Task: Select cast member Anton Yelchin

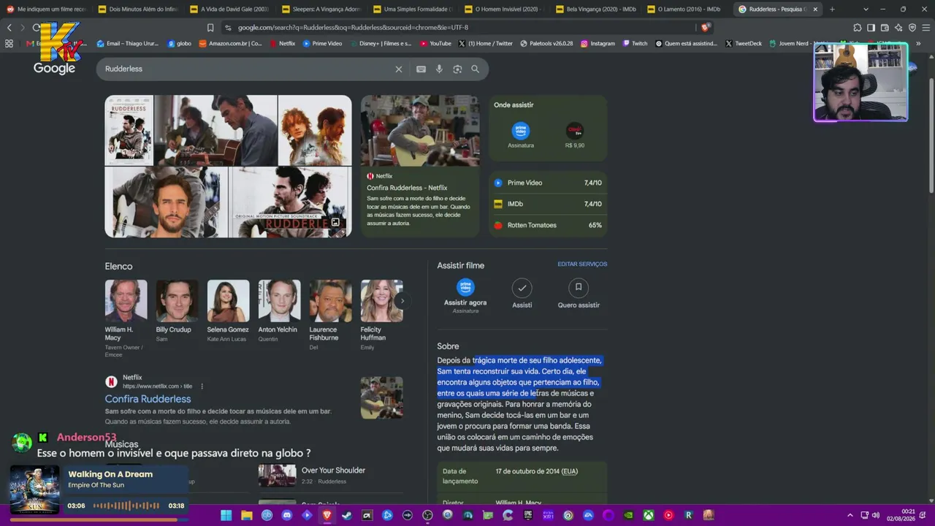Action: coord(279,311)
